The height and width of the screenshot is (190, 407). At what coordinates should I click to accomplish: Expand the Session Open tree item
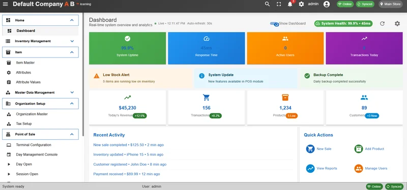[x=9, y=174]
